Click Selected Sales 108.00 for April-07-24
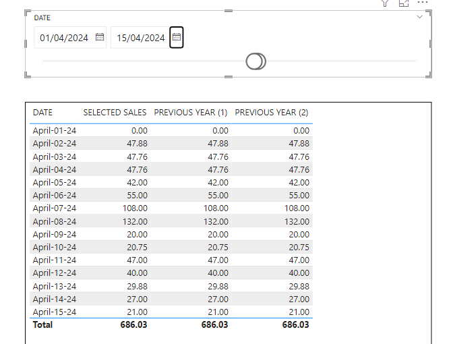 135,208
